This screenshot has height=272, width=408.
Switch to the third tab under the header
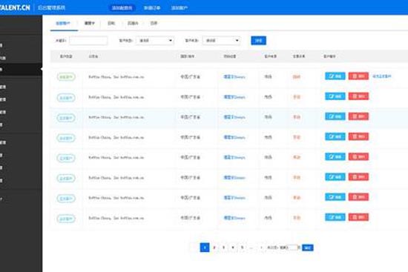click(111, 23)
